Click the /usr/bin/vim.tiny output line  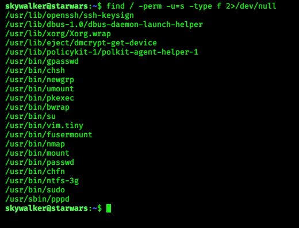[x=44, y=126]
